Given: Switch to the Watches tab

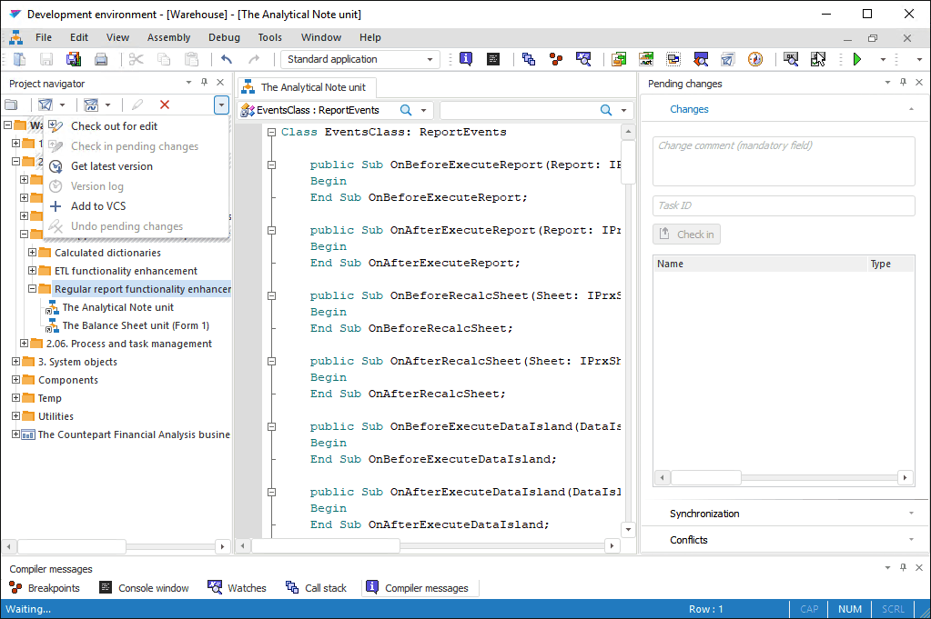Looking at the screenshot, I should click(237, 588).
